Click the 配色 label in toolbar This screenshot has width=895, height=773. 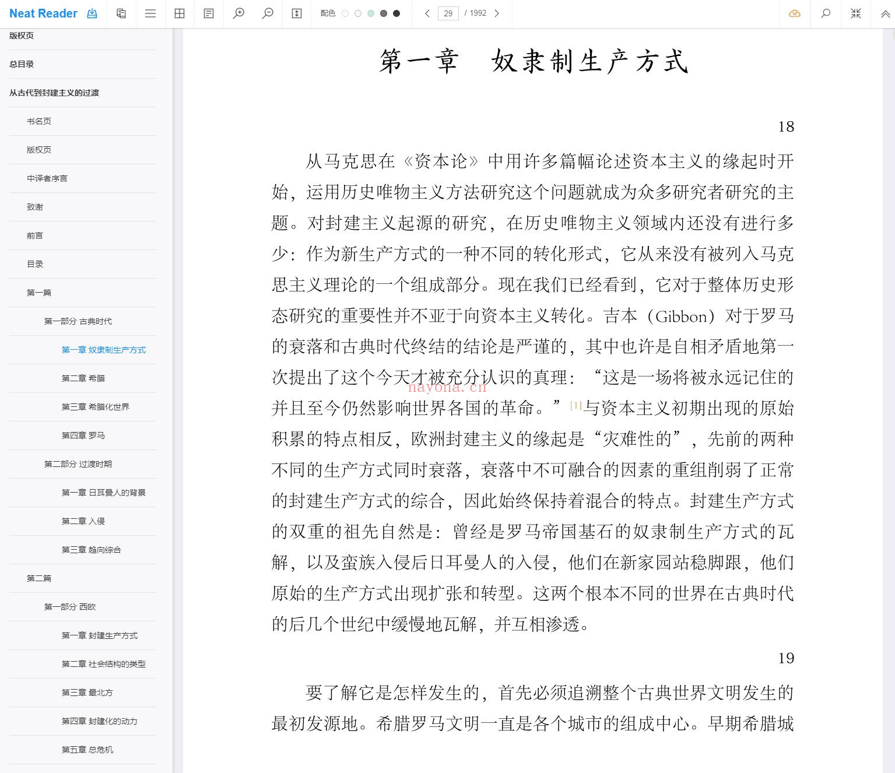328,13
